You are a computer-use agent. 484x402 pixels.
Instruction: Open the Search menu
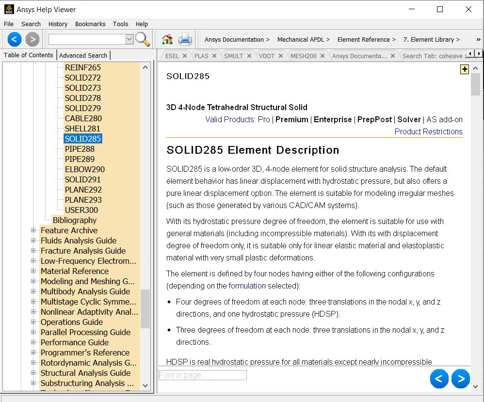pos(31,24)
